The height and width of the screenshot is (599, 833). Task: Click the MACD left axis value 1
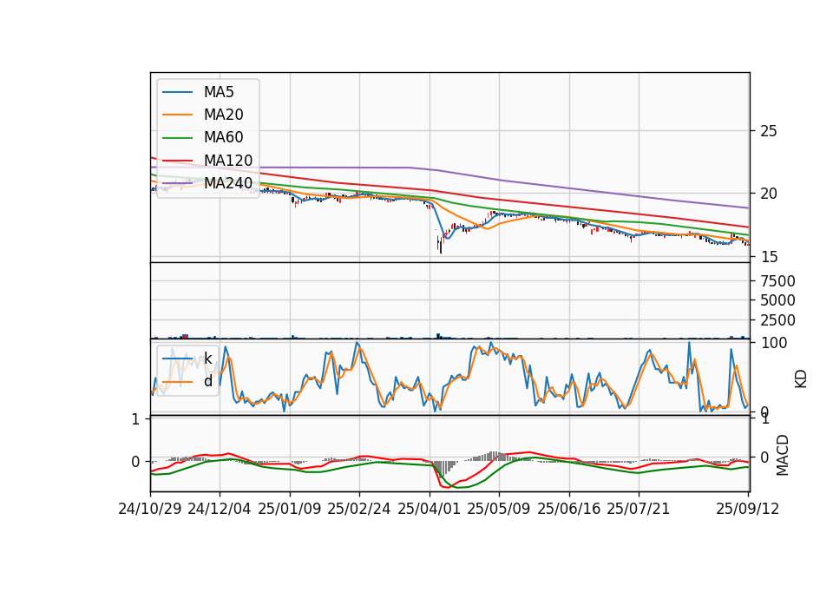tap(135, 419)
